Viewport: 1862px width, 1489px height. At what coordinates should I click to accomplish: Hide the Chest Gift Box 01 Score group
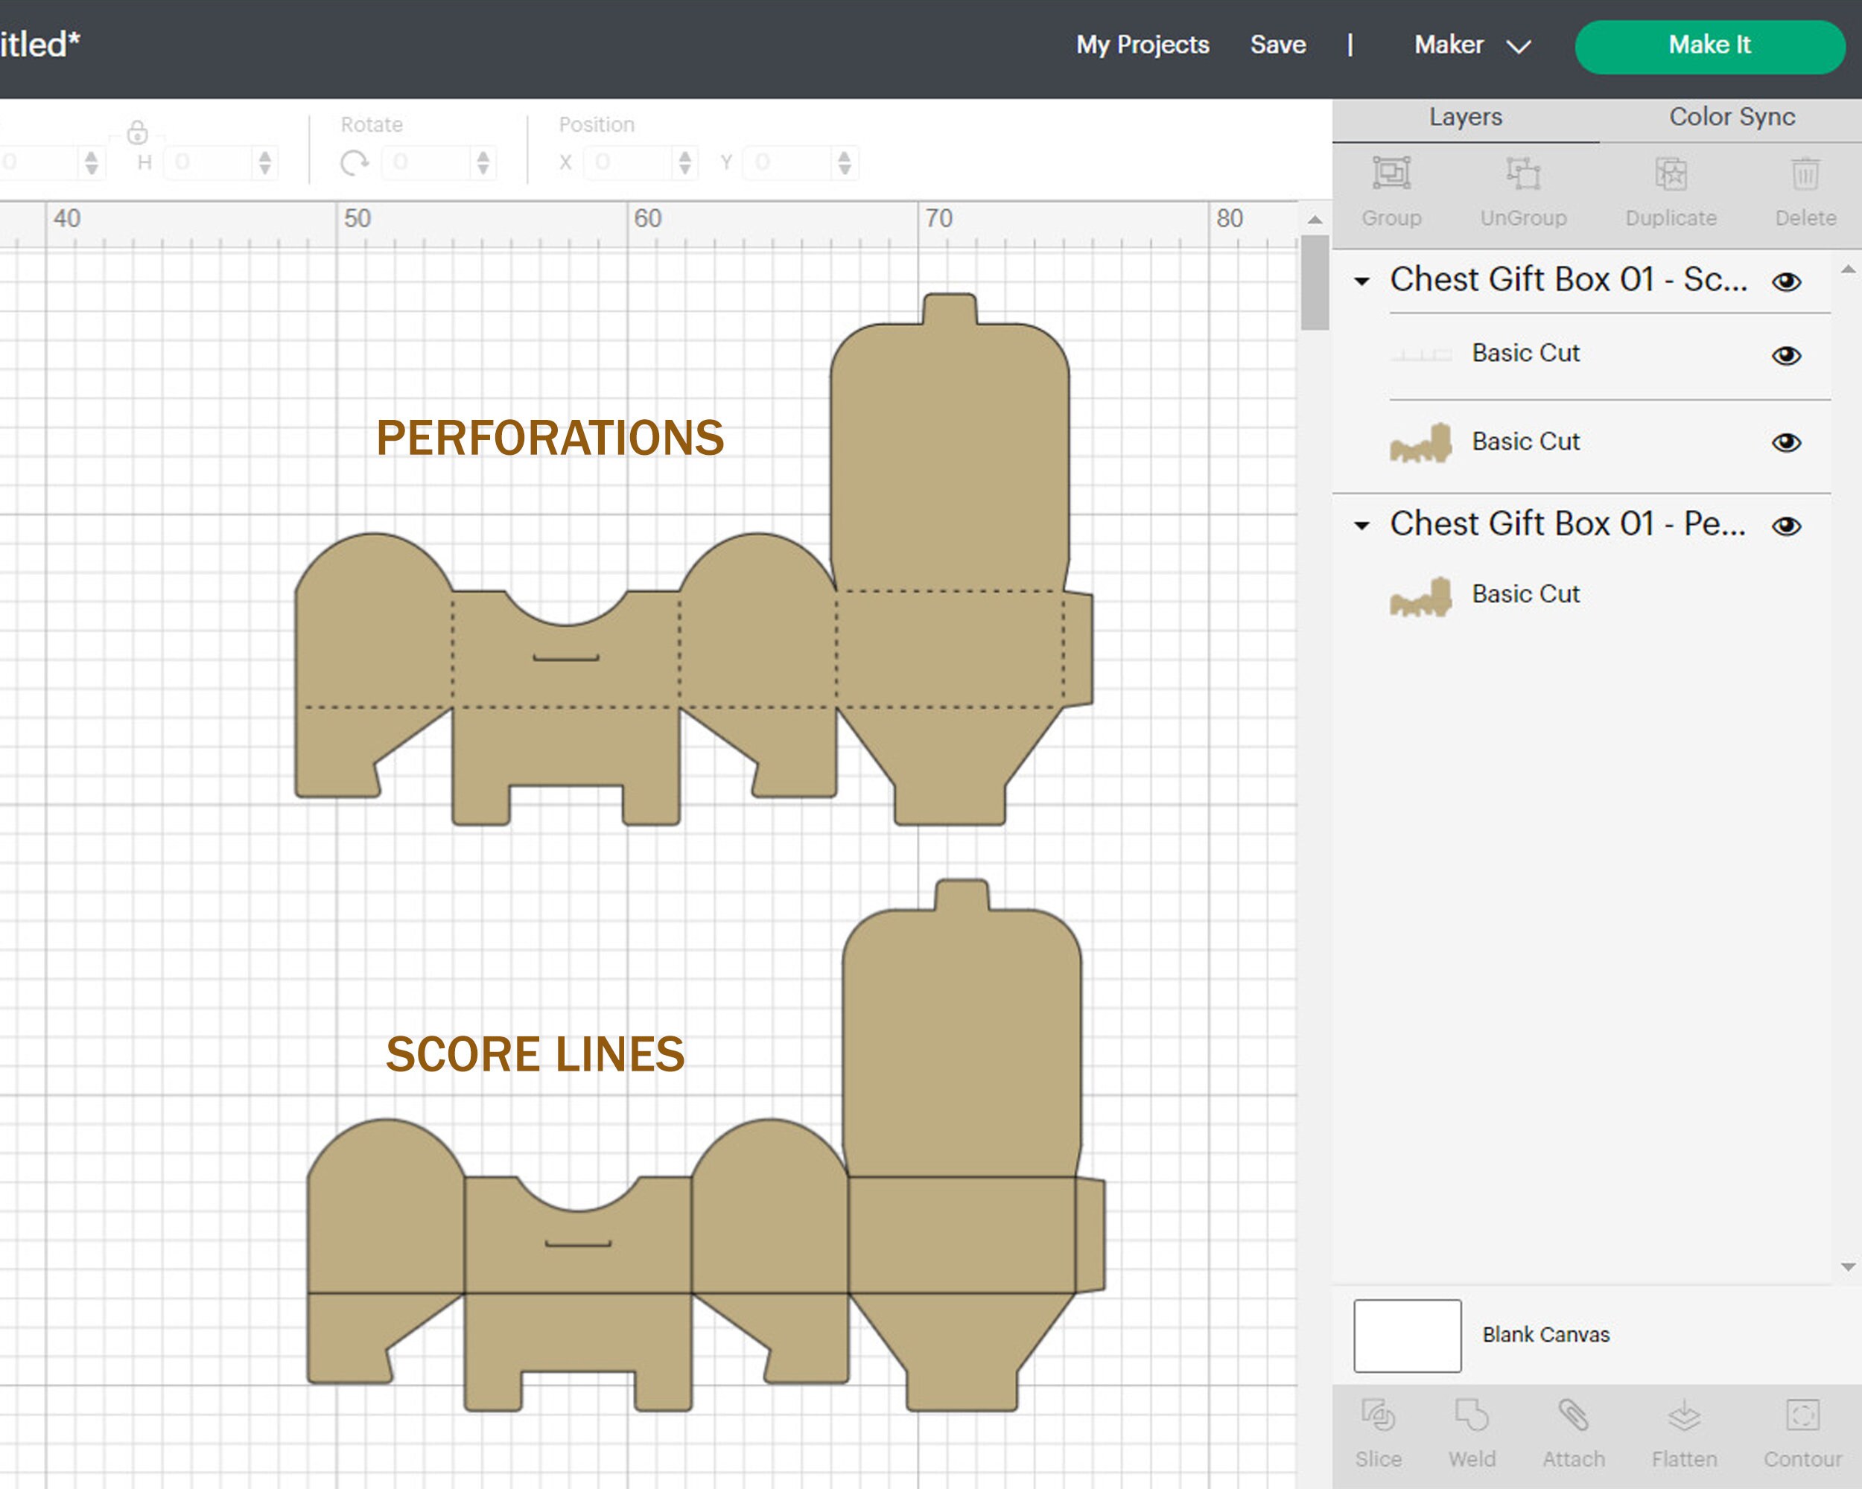coord(1788,281)
